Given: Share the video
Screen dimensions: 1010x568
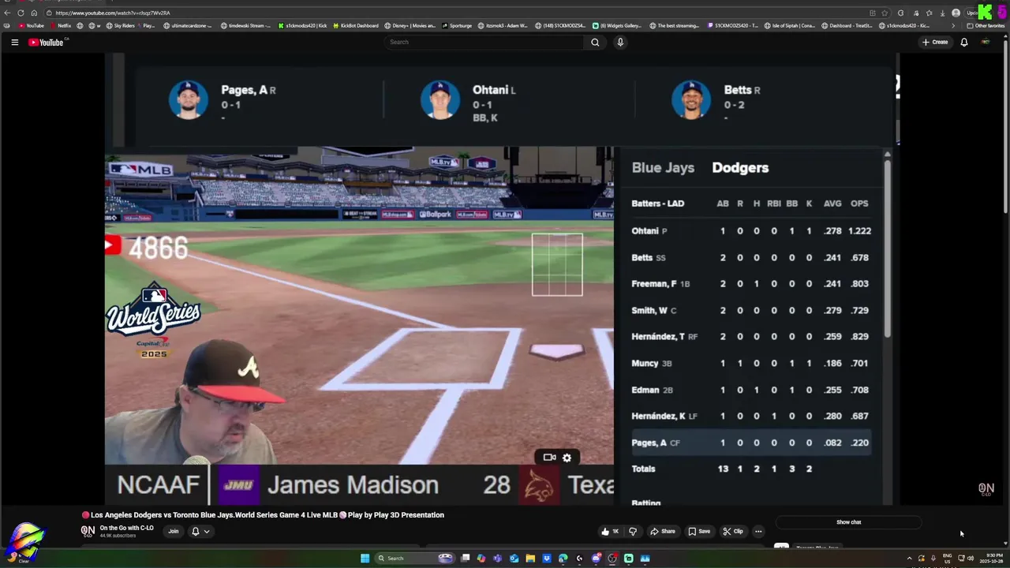Looking at the screenshot, I should pyautogui.click(x=663, y=532).
